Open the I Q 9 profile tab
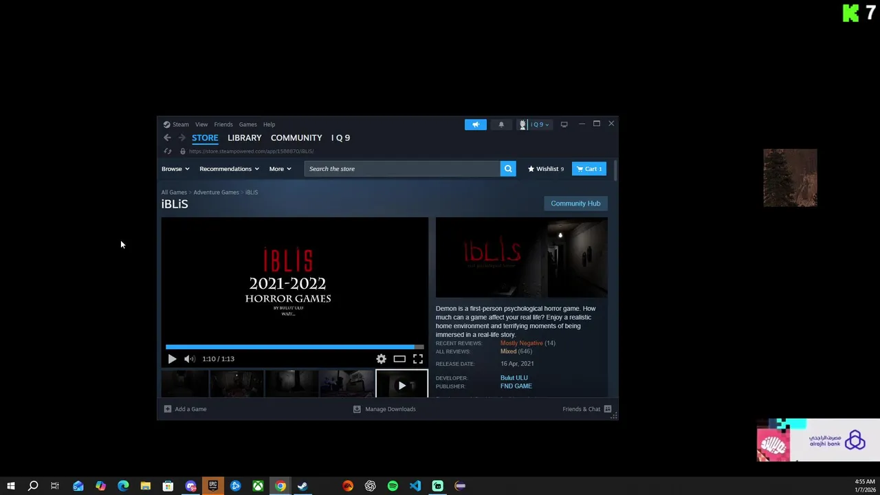Image resolution: width=880 pixels, height=495 pixels. point(340,137)
